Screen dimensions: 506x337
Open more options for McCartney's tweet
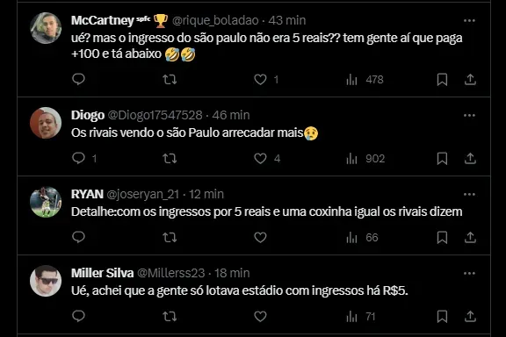(x=469, y=21)
